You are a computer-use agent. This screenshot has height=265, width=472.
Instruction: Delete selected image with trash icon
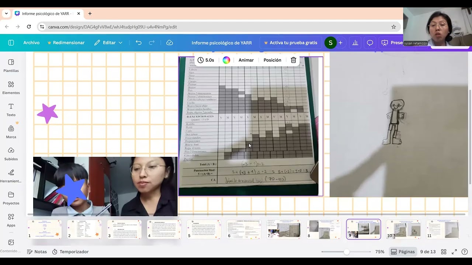coord(294,60)
